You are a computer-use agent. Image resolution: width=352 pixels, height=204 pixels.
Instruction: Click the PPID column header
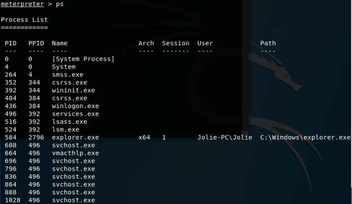point(36,43)
